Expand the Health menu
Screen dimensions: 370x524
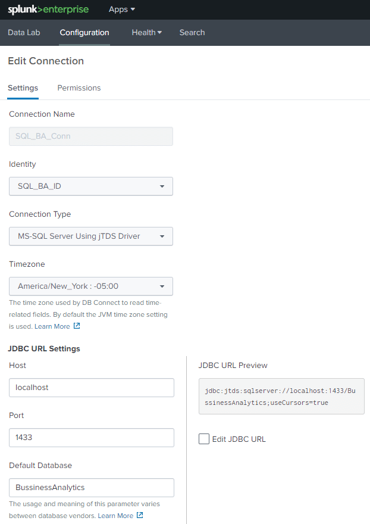point(146,33)
